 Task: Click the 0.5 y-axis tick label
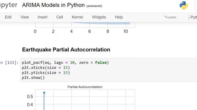coord(30,97)
